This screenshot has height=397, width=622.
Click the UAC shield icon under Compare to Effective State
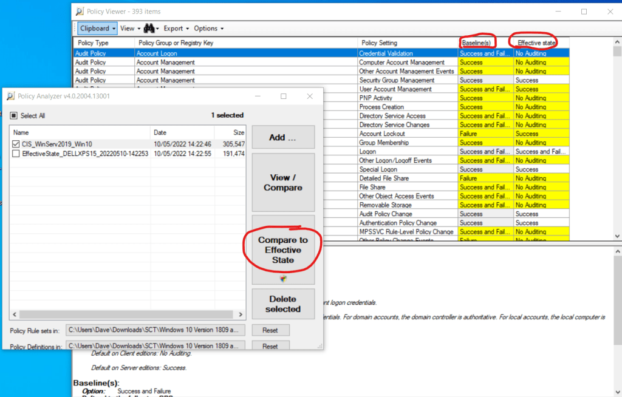(283, 279)
